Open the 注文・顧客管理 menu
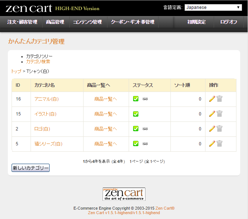The image size is (248, 219). pos(22,22)
